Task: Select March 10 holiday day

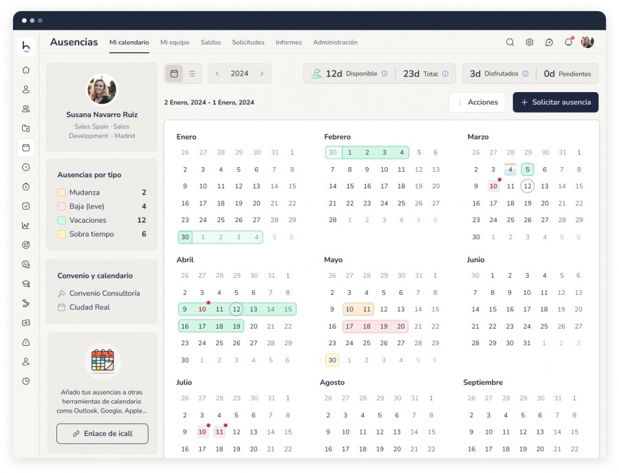Action: [x=493, y=186]
